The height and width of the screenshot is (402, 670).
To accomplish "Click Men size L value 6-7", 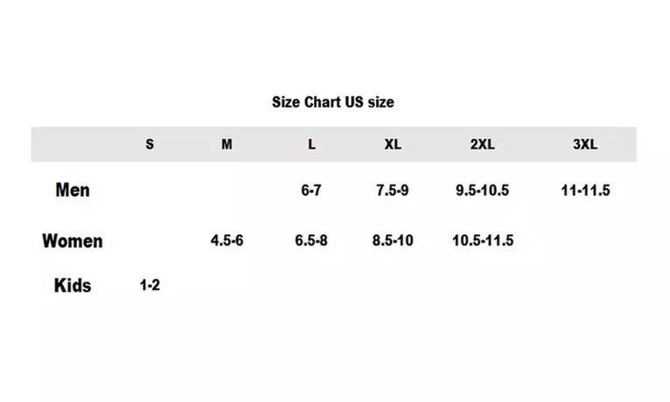I will 311,190.
